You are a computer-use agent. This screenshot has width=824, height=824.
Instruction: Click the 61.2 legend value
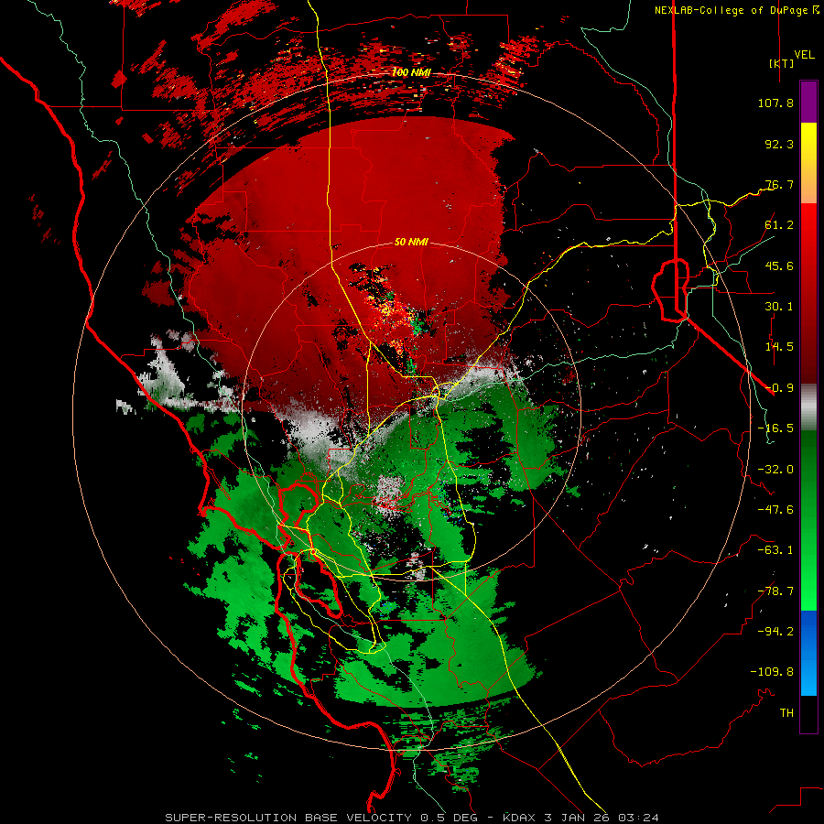pyautogui.click(x=779, y=225)
